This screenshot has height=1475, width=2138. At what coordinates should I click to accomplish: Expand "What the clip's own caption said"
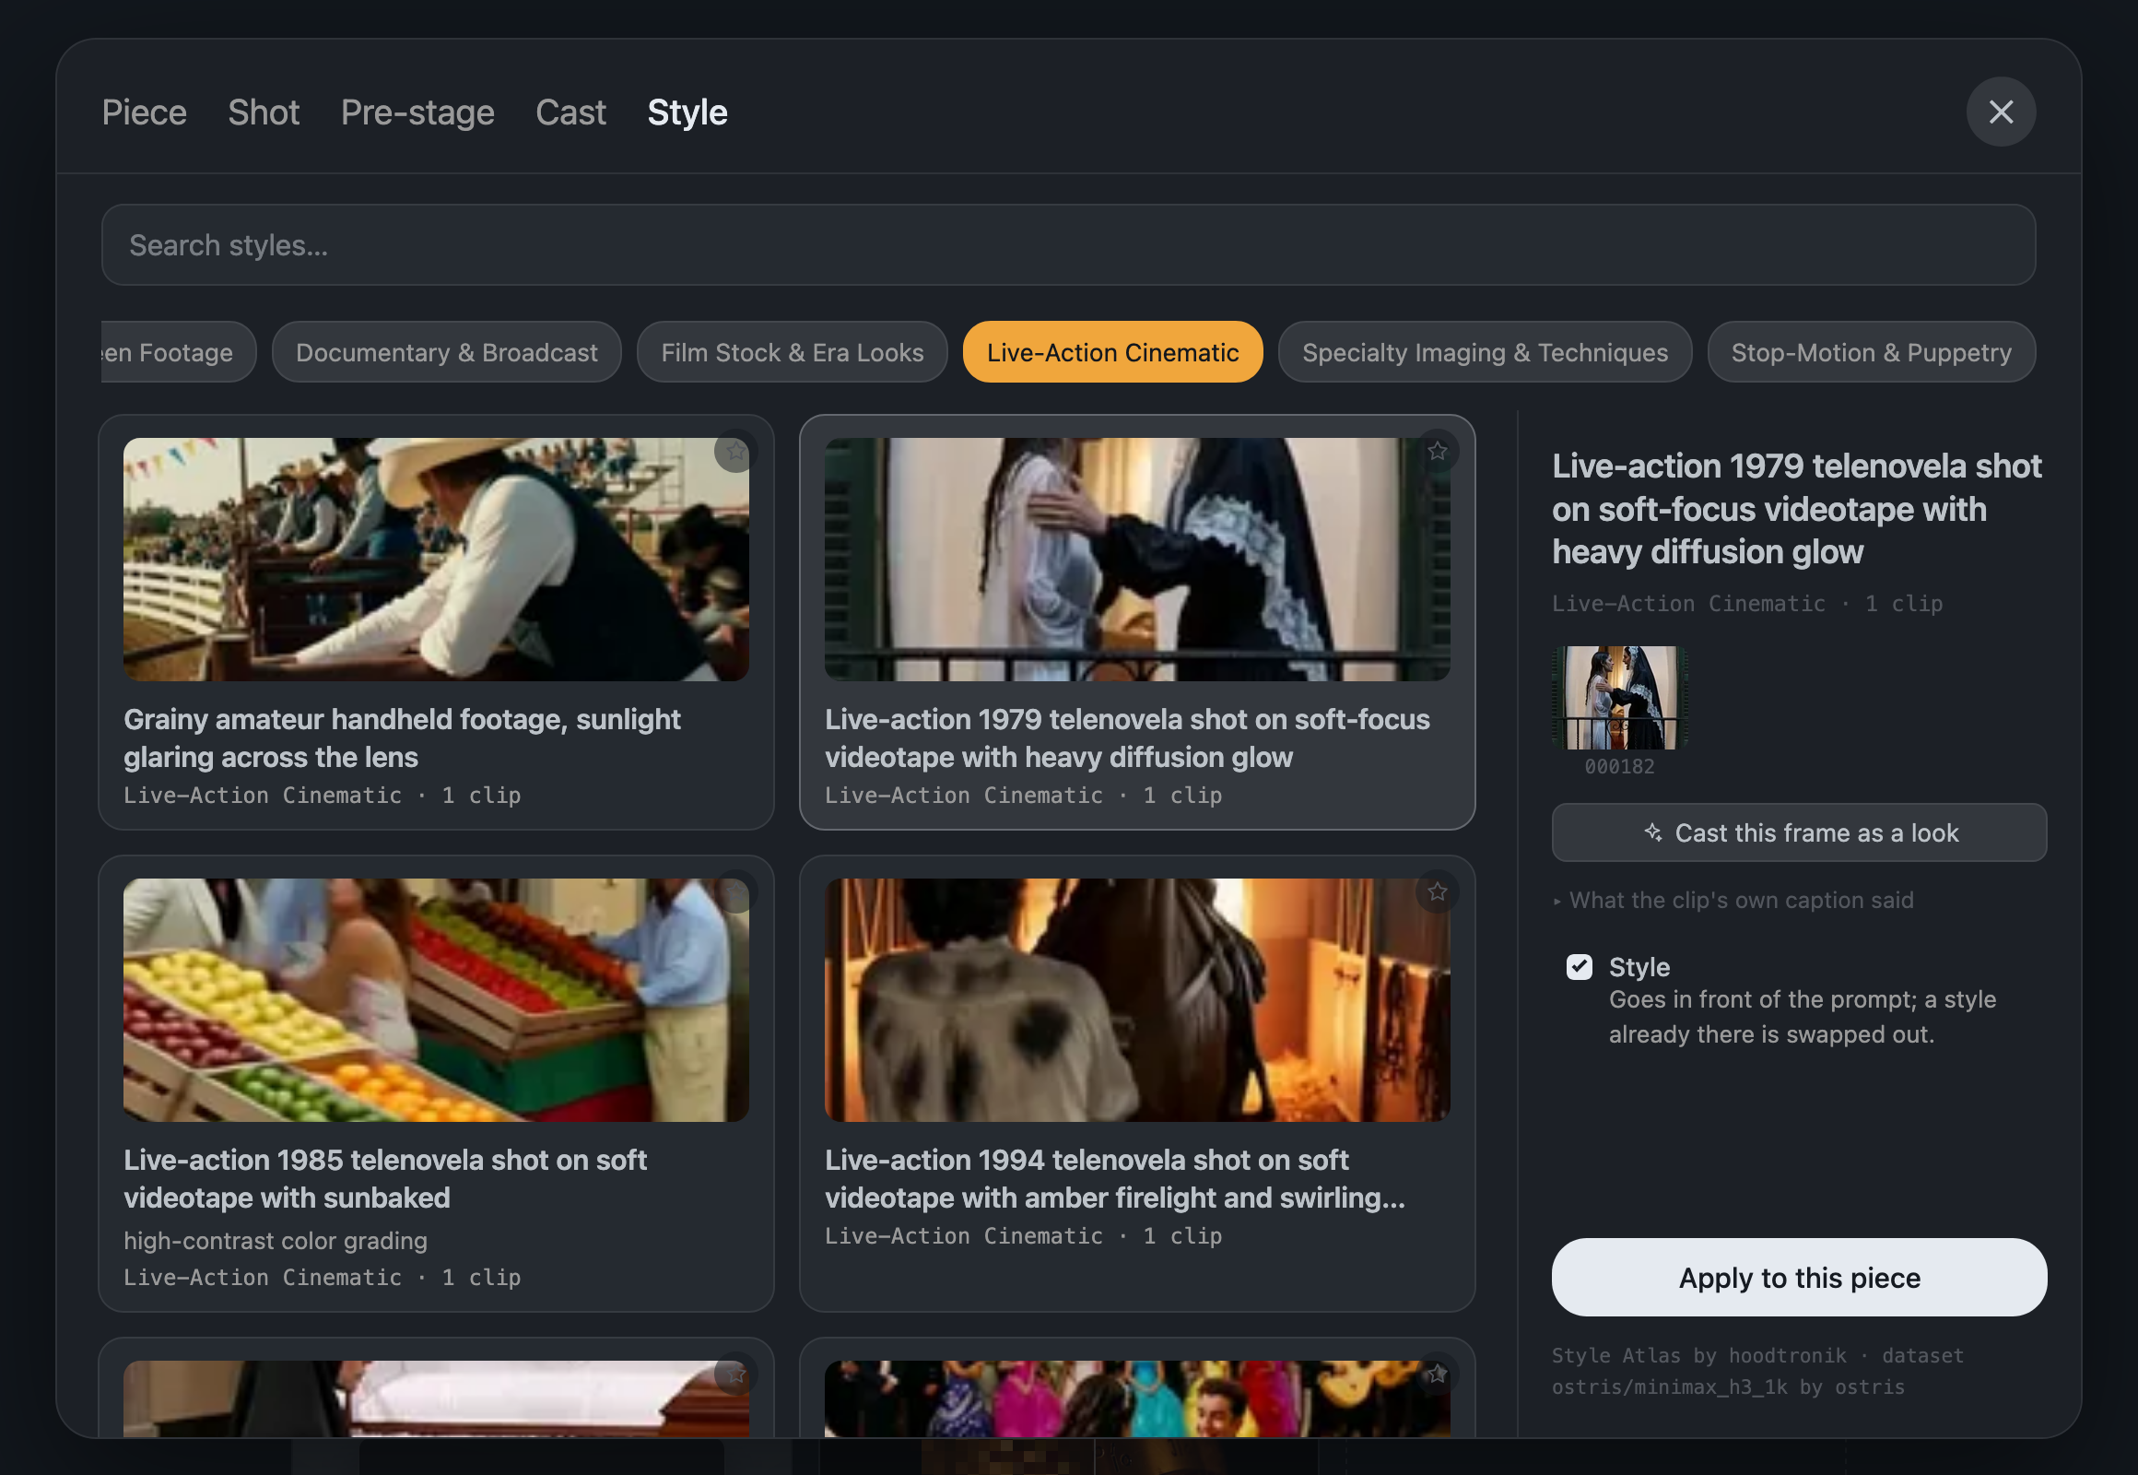tap(1733, 900)
